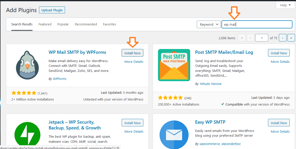This screenshot has width=296, height=149.
Task: Open the WP Mail SMTP by WPForms title link
Action: 77,52
